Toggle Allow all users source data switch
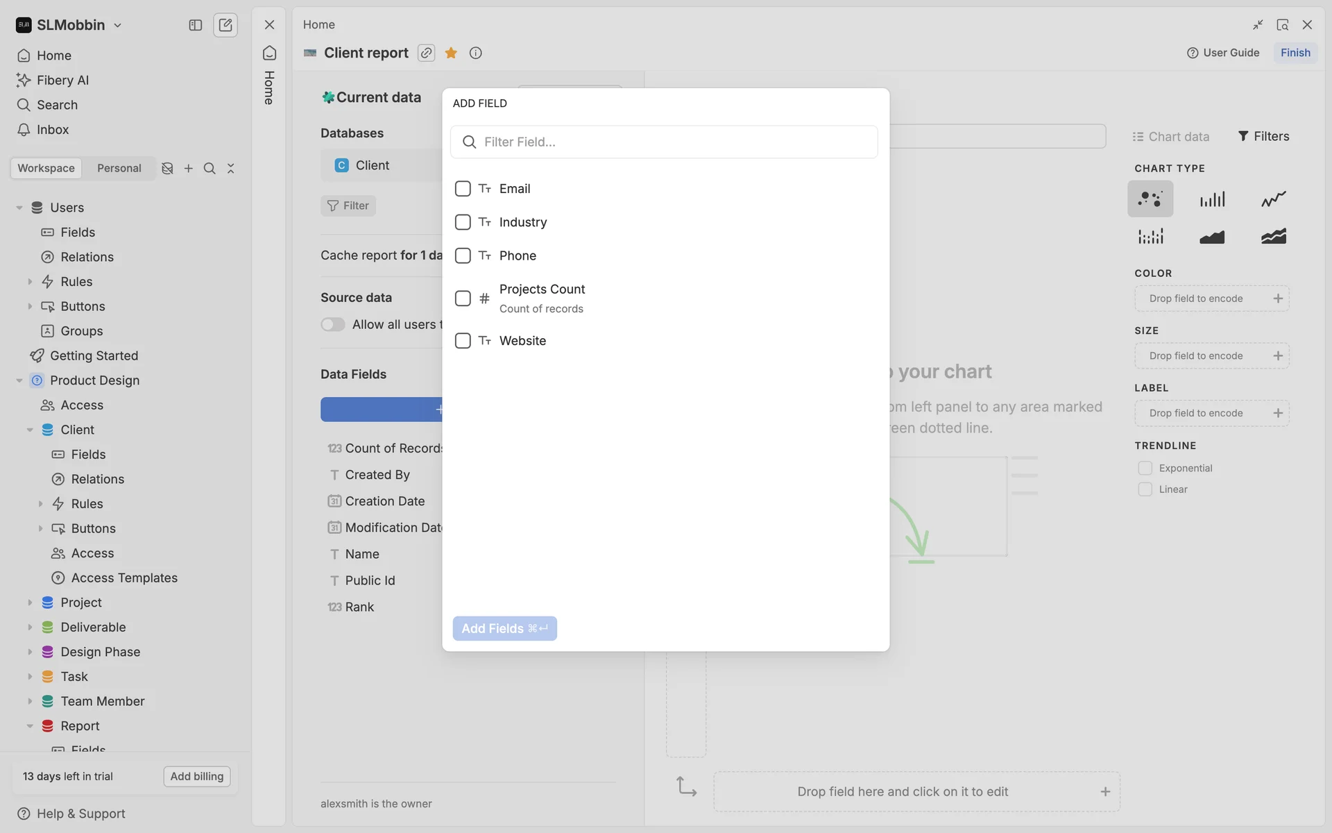Viewport: 1332px width, 833px height. tap(333, 324)
